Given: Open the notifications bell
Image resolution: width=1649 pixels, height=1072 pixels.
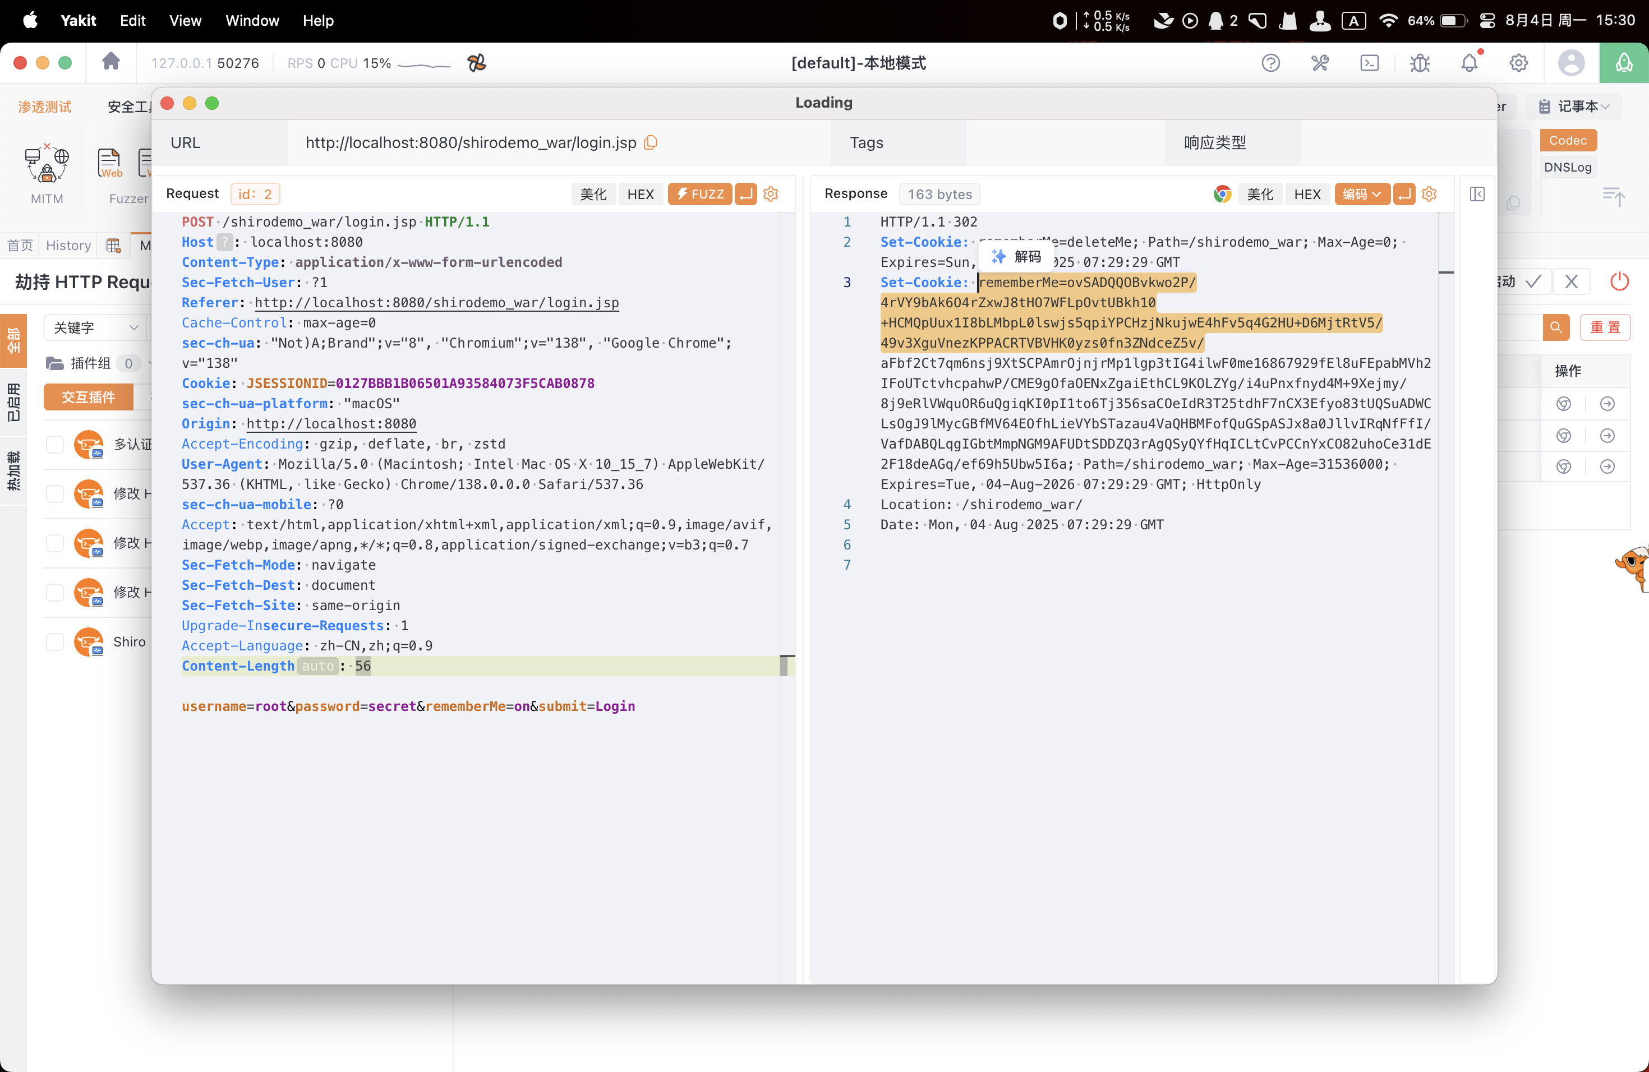Looking at the screenshot, I should point(1469,63).
